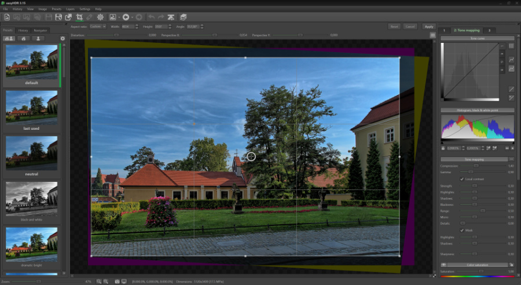Select the first smooth curve mode icon
521x285 pixels.
[511, 60]
